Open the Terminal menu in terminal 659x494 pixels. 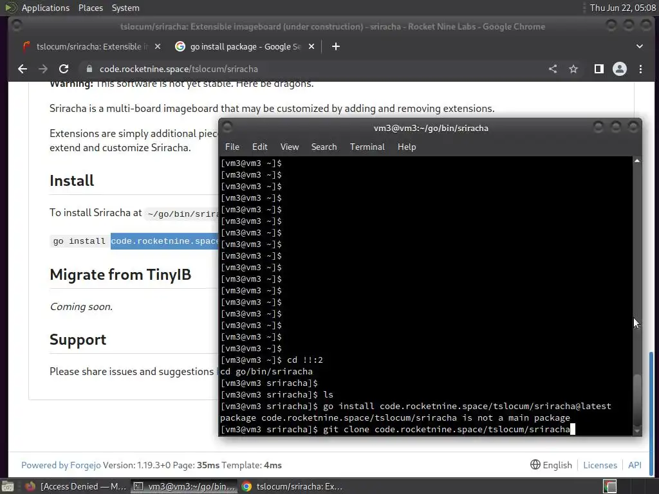tap(367, 147)
